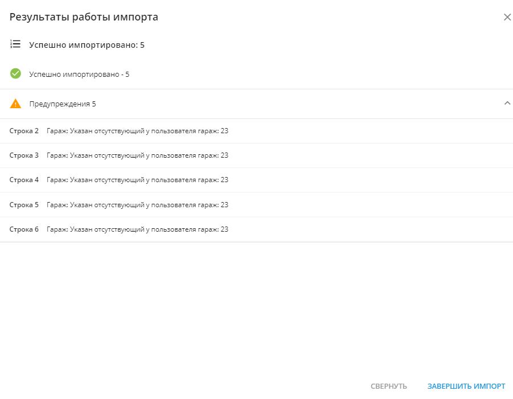Select the Строка 5 row label
Screen dimensions: 513x399
click(x=24, y=205)
